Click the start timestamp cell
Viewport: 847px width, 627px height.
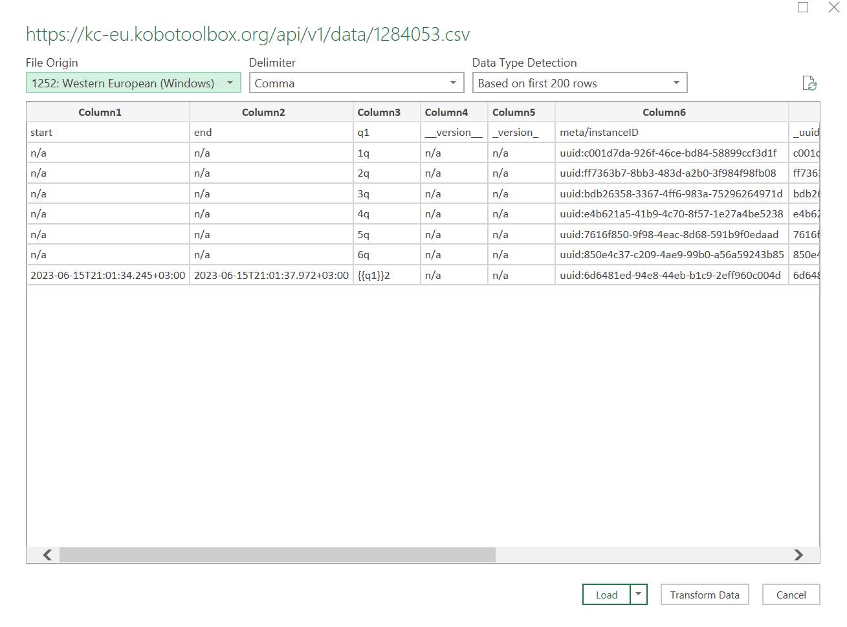tap(107, 275)
